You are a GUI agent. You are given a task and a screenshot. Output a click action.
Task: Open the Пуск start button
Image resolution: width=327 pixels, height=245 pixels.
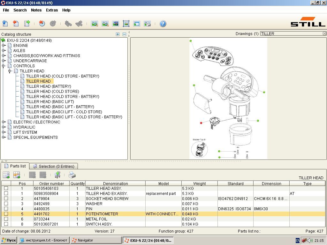click(x=9, y=241)
